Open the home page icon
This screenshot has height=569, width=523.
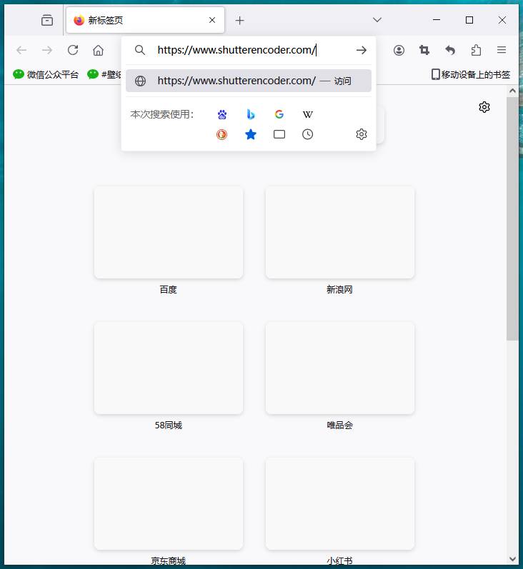[x=98, y=50]
